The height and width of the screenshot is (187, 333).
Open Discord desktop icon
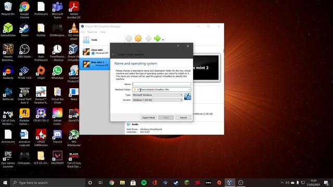pos(58,136)
